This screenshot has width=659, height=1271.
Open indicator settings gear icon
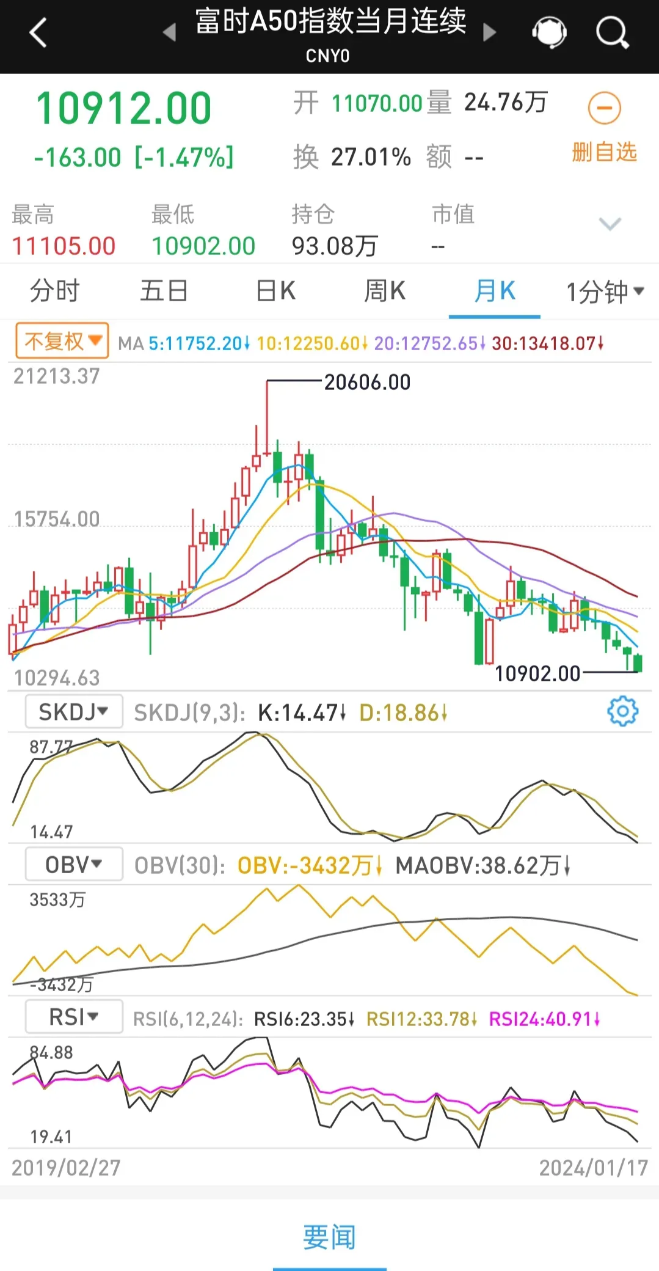622,711
